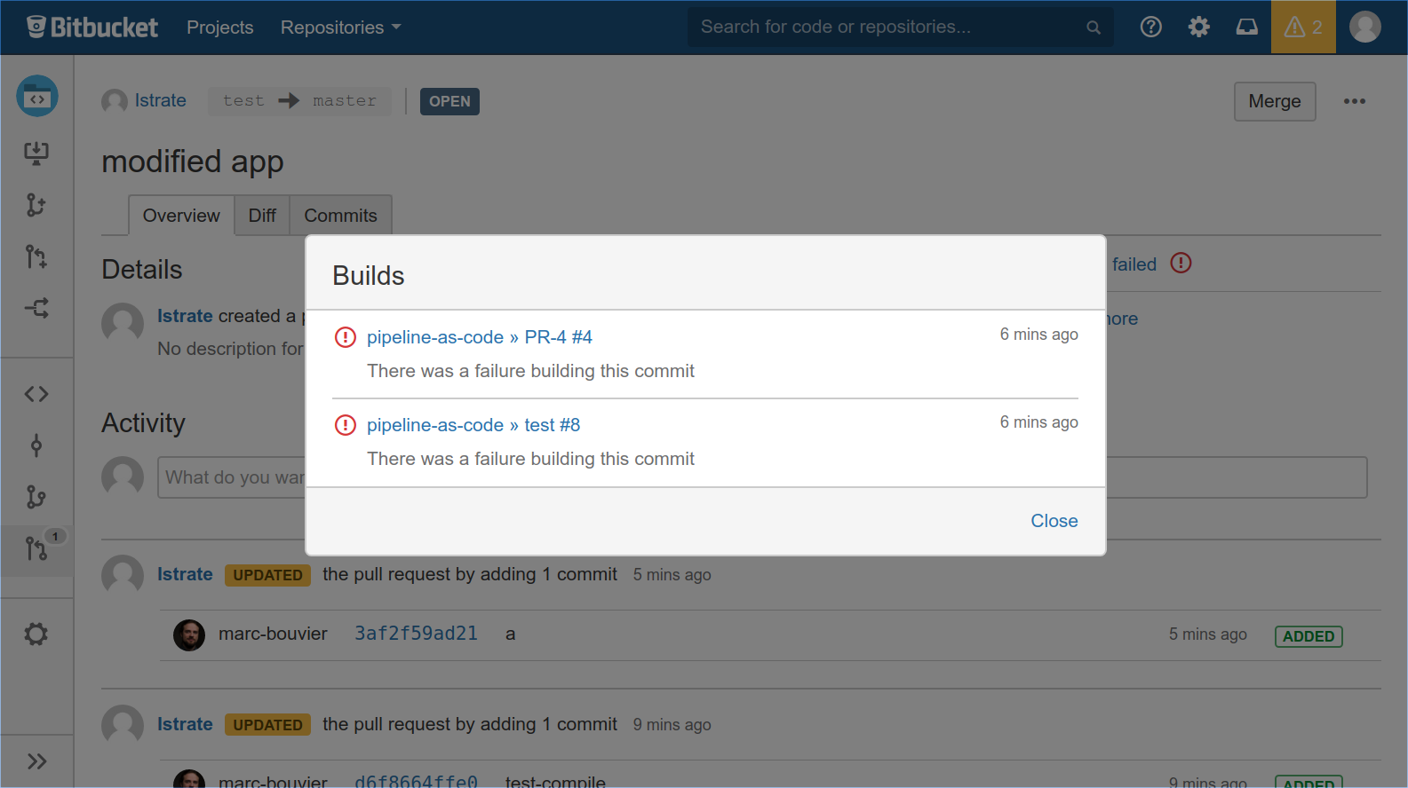Switch to the Commits tab
Screen dimensions: 1408x788
tap(340, 216)
